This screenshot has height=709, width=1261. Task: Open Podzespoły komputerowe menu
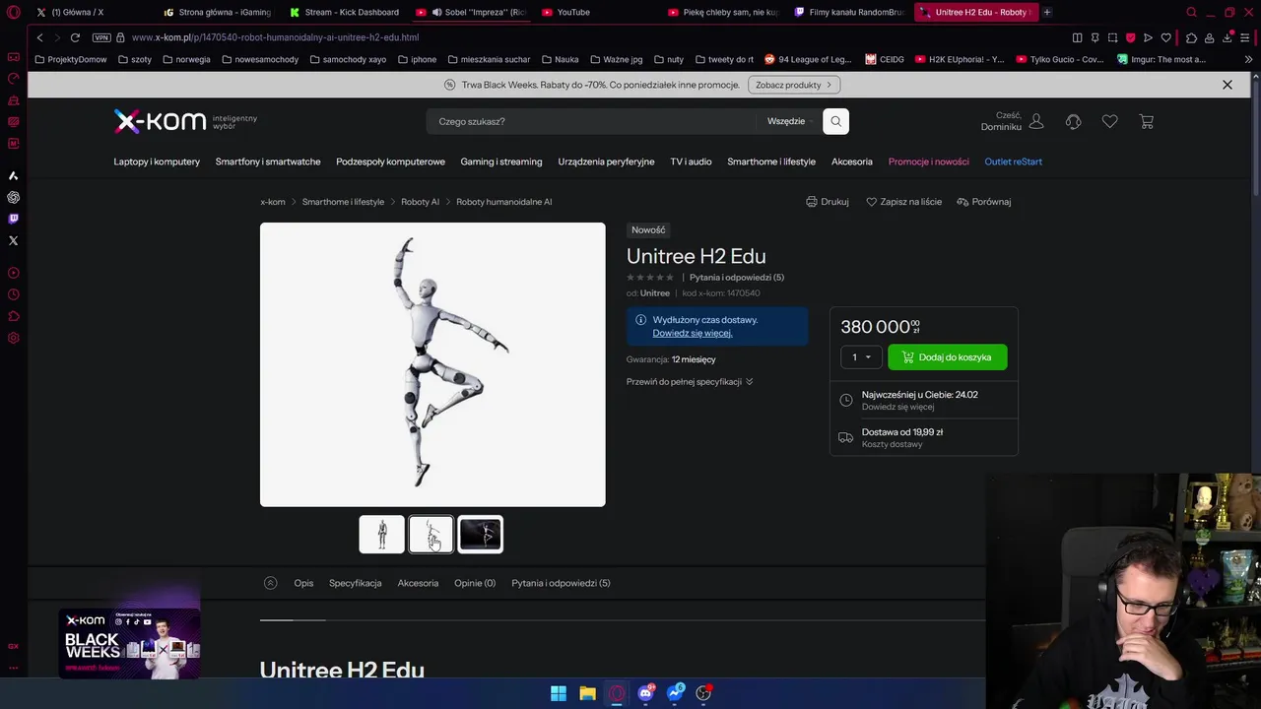(390, 161)
